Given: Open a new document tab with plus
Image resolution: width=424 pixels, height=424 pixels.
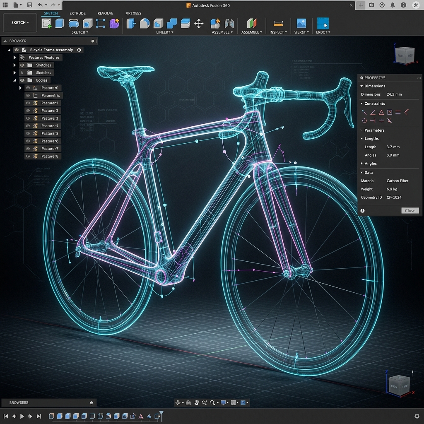Looking at the screenshot, I should [x=361, y=5].
